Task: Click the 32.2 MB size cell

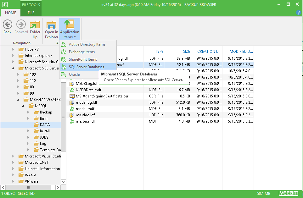Action: pos(183,58)
